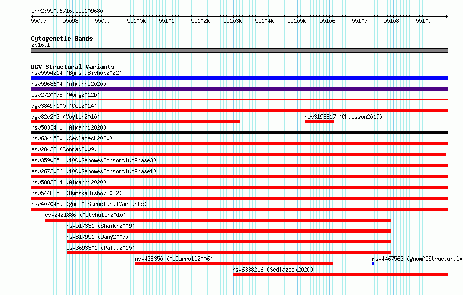Viewport: 463px width, 295px height.
Task: Open esv3590851 (1000GenomesConsortiumPhase3) label
Action: [94, 160]
